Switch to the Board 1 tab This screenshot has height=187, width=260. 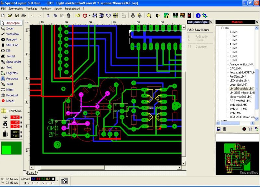tap(31, 173)
